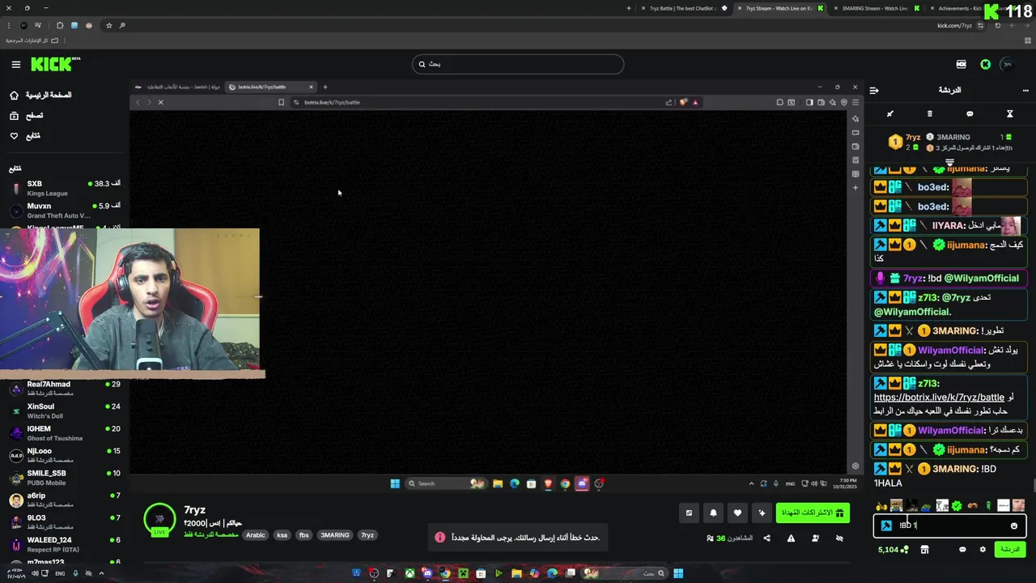Screen dimensions: 1036x583
Task: Click the gifted subscriptions green button
Action: [x=812, y=513]
